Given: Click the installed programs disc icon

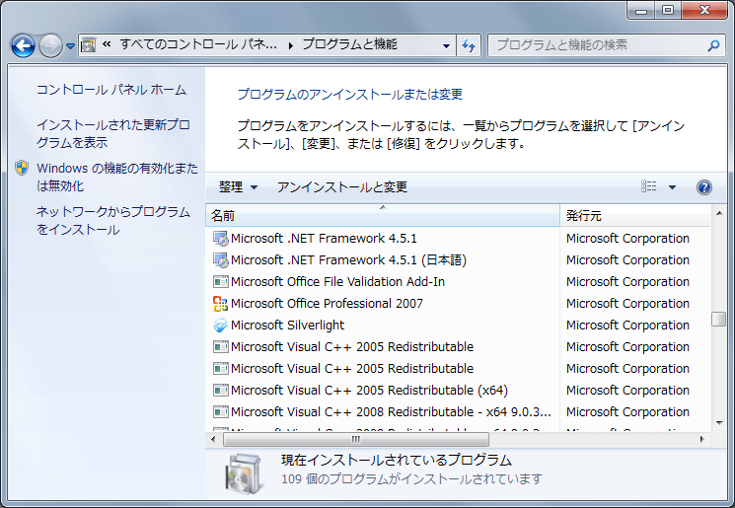Looking at the screenshot, I should (x=244, y=473).
